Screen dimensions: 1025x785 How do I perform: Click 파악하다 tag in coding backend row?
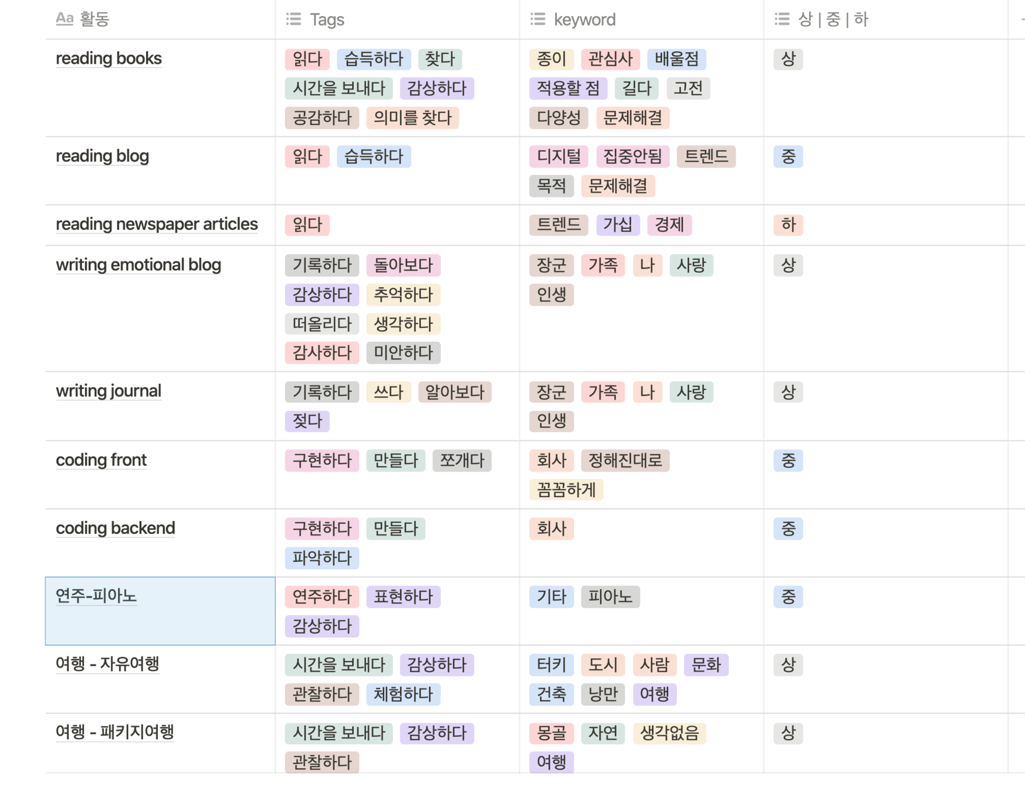[x=322, y=558]
